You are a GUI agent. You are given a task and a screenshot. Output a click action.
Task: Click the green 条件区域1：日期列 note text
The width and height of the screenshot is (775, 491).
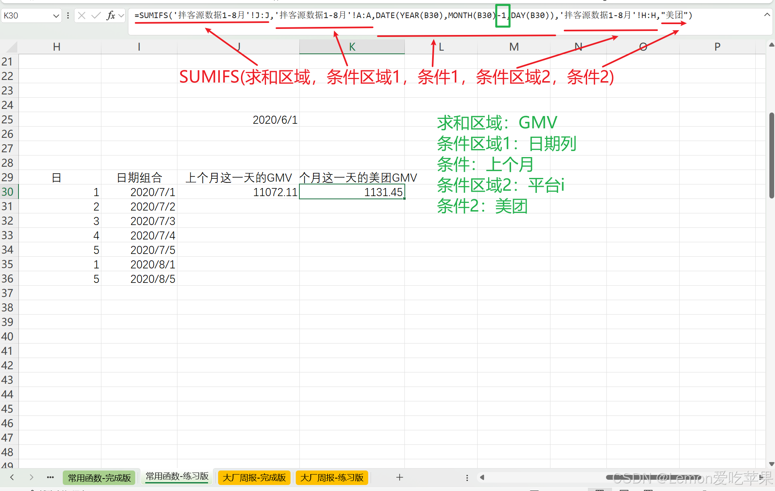507,143
